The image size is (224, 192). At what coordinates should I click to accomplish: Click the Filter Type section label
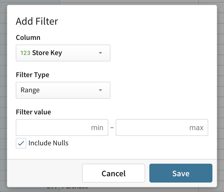coord(33,75)
